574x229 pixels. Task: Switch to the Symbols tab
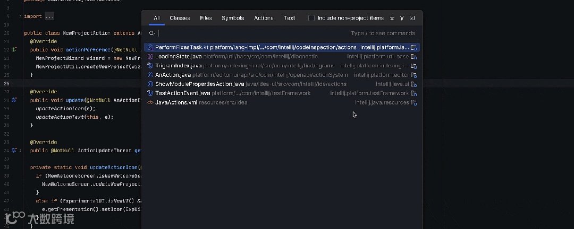pos(233,18)
